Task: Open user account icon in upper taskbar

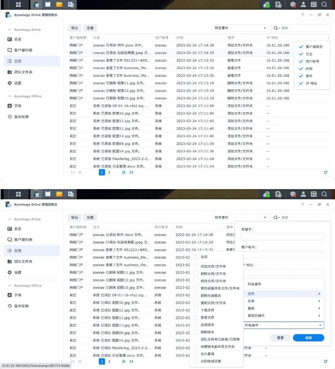Action: (x=303, y=4)
